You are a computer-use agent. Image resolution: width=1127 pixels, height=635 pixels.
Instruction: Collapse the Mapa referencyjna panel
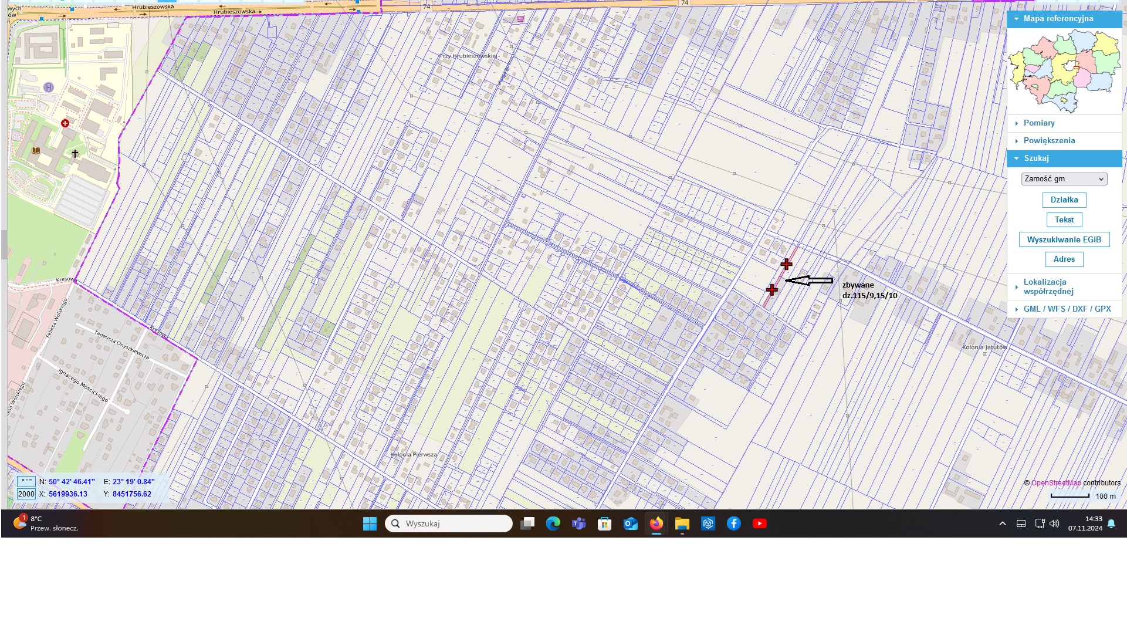point(1057,19)
